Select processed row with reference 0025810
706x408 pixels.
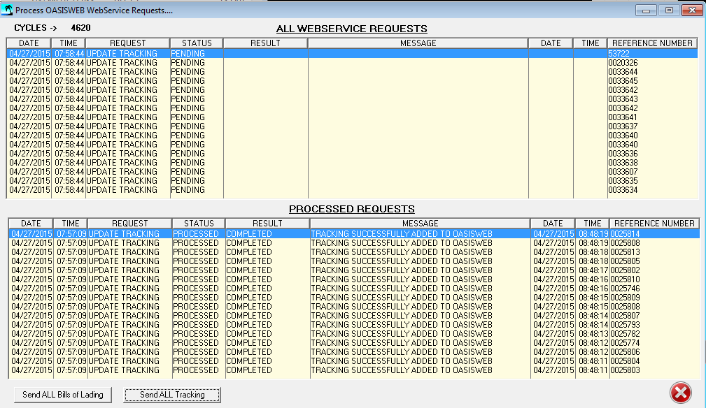[354, 279]
